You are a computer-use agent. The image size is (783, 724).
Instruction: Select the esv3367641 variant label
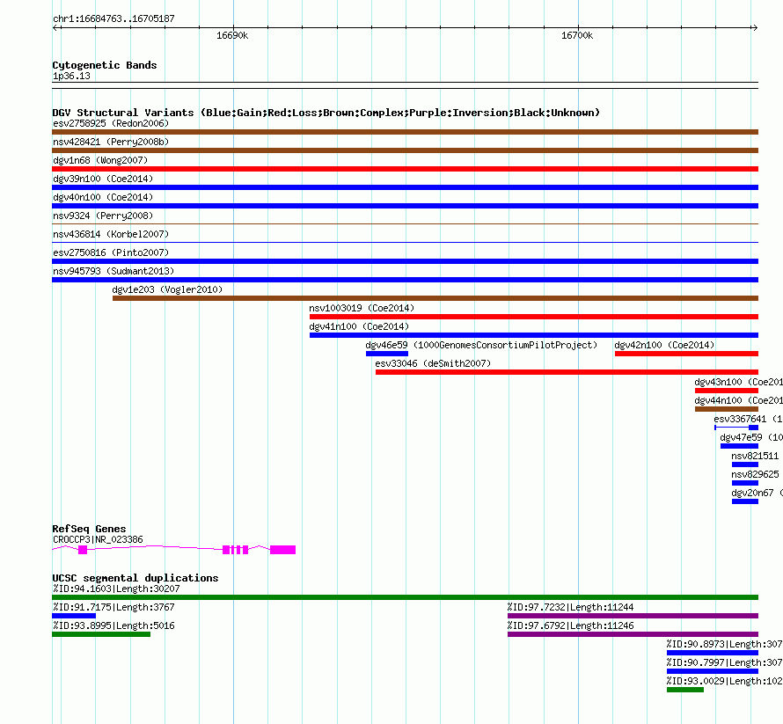pyautogui.click(x=748, y=419)
